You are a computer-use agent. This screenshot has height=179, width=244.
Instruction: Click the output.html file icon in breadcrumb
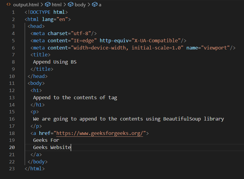[x=9, y=4]
